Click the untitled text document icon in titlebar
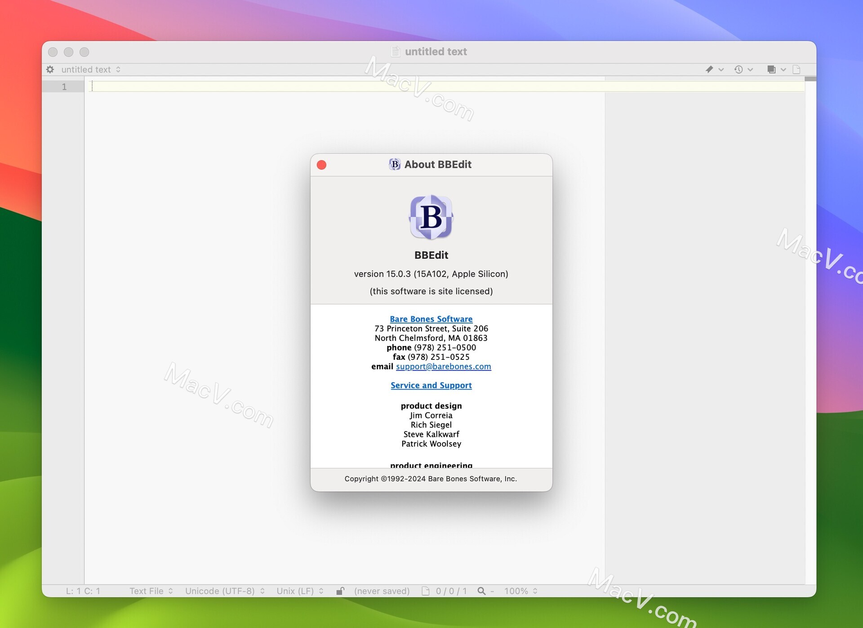Image resolution: width=863 pixels, height=628 pixels. [396, 51]
